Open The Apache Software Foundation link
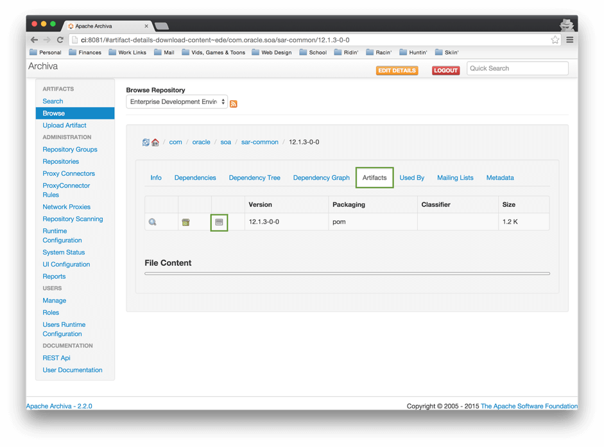The width and height of the screenshot is (604, 447). (x=529, y=406)
